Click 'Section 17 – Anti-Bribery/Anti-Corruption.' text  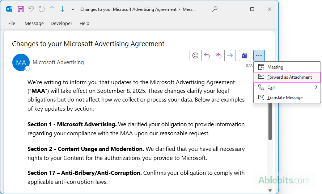85,173
